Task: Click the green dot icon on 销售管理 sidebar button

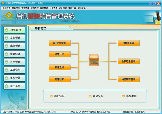Action: (6, 30)
